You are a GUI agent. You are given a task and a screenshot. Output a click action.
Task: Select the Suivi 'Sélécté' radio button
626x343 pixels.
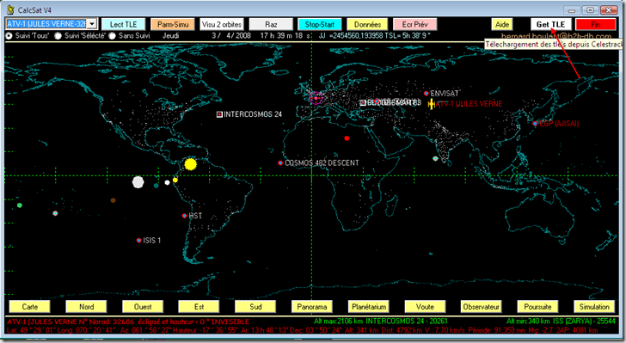(x=58, y=36)
